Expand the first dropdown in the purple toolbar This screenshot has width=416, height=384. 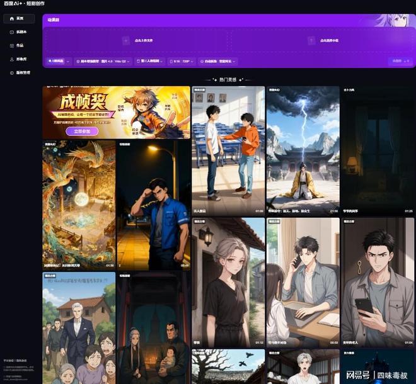(59, 61)
